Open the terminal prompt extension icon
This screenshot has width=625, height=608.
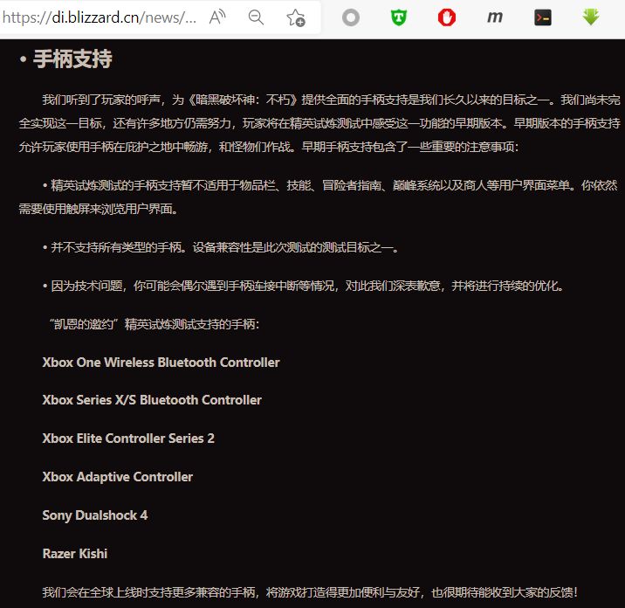point(542,17)
